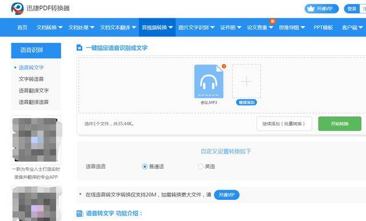
Task: Remove the 会议.MP3 file using orange X
Action: pyautogui.click(x=224, y=66)
